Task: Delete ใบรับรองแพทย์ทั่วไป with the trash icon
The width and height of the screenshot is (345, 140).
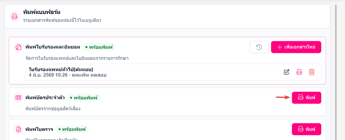Action: coord(312,72)
